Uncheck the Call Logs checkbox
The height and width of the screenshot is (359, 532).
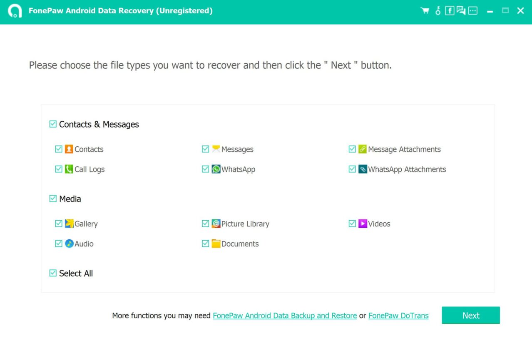(x=59, y=169)
